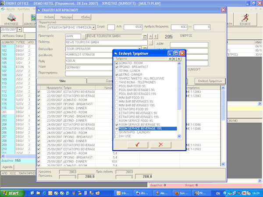Click the Παρατηρήσεις remarks field
The width and height of the screenshot is (263, 197).
point(89,73)
